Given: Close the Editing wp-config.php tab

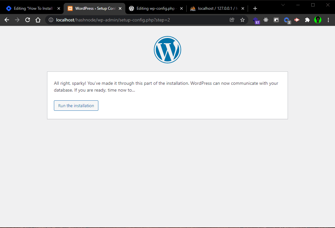Looking at the screenshot, I should pos(181,8).
